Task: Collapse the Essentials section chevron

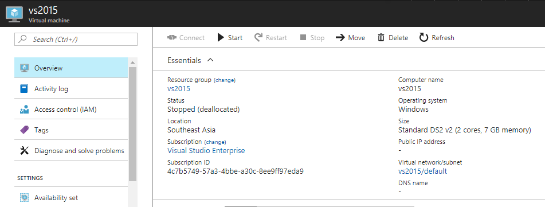Action: point(210,60)
